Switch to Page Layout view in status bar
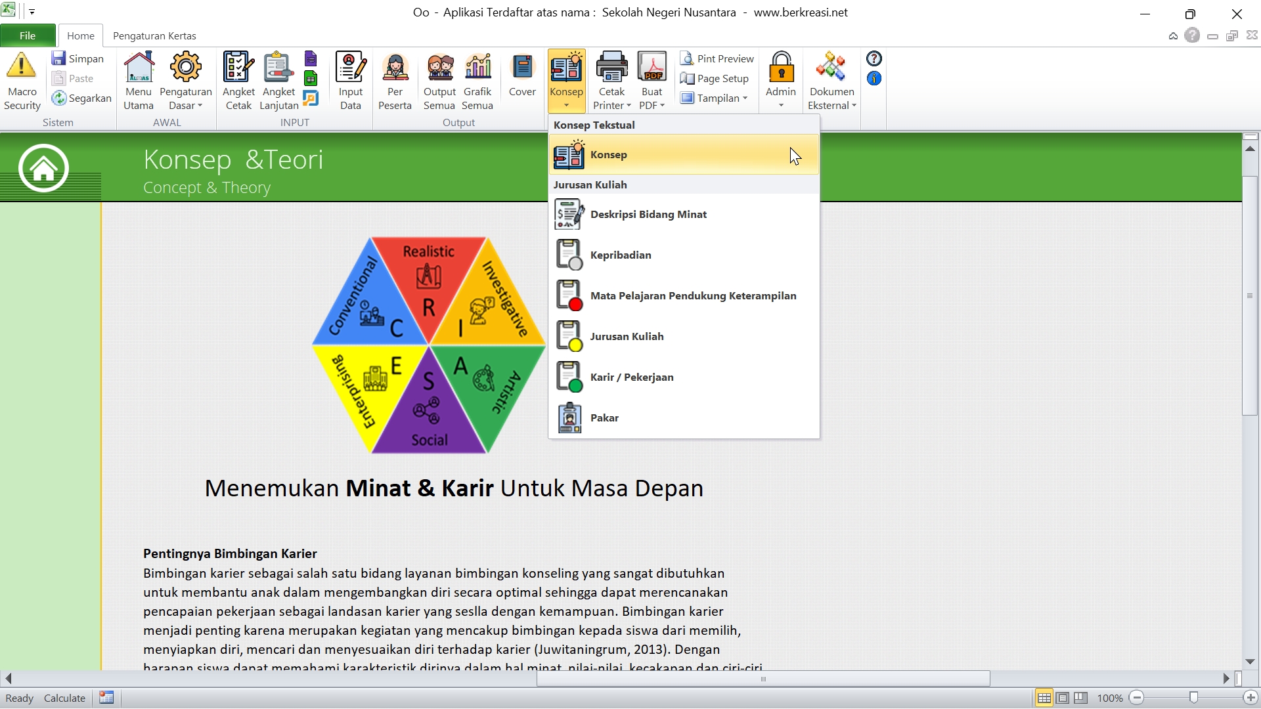The width and height of the screenshot is (1261, 709). (x=1063, y=698)
